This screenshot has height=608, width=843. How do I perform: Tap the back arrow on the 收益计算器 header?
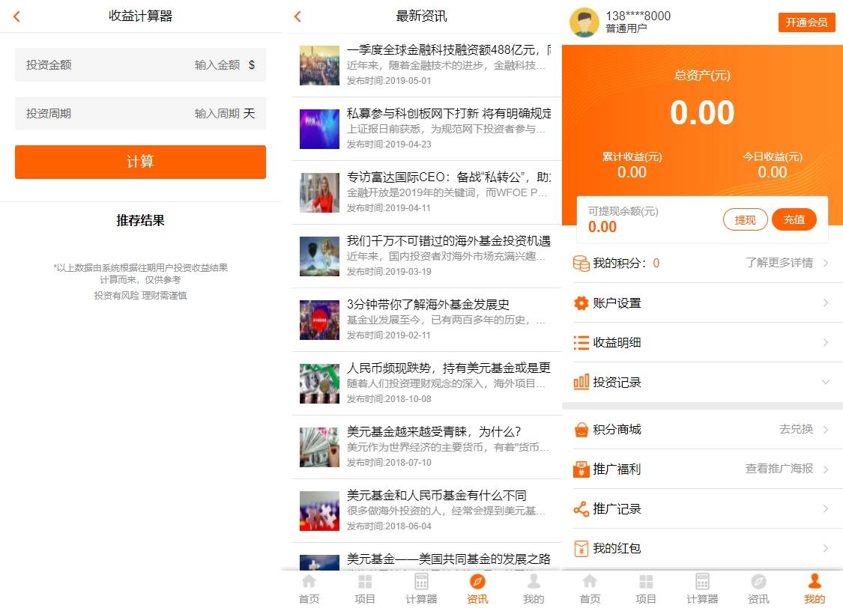17,16
